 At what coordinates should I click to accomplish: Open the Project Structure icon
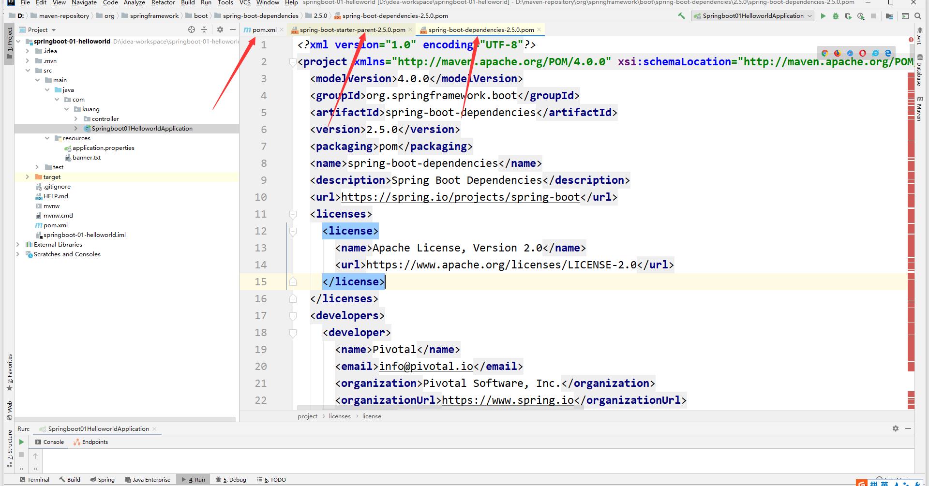click(889, 16)
